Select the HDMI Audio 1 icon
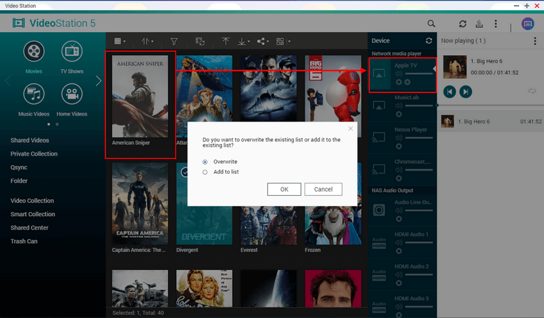 (x=379, y=243)
